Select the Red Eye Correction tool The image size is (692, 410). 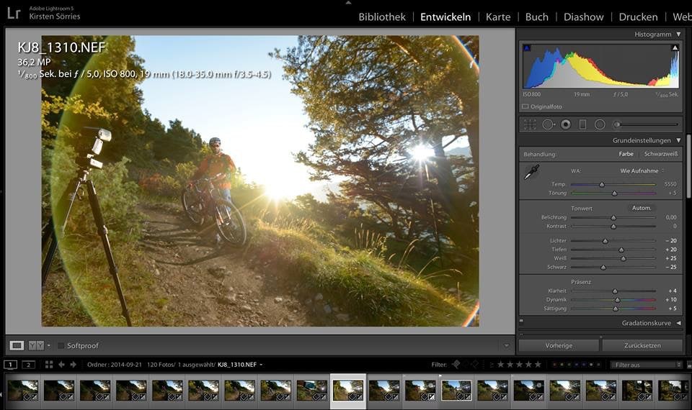click(x=566, y=124)
